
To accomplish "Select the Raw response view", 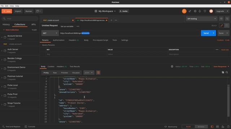I will coord(55,73).
